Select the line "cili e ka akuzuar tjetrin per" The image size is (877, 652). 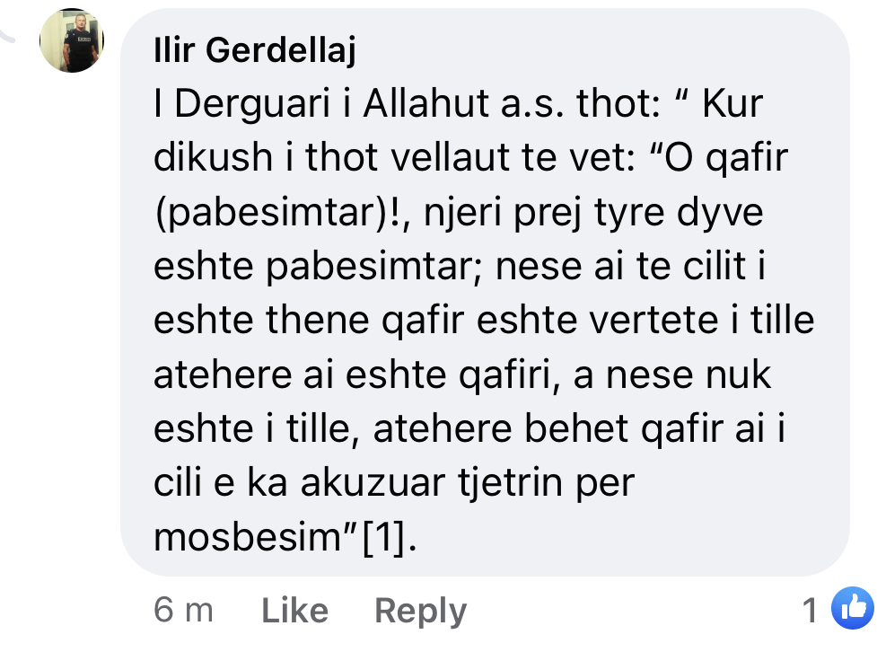click(394, 483)
